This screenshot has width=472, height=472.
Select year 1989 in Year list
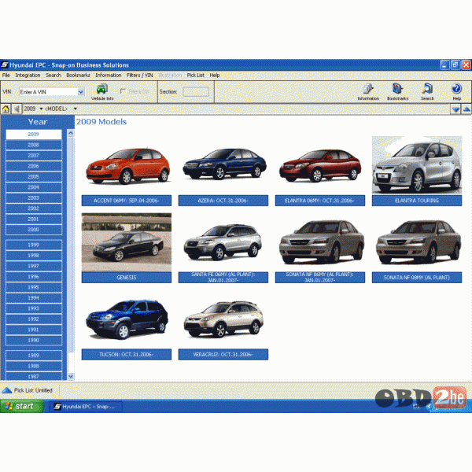tap(33, 356)
